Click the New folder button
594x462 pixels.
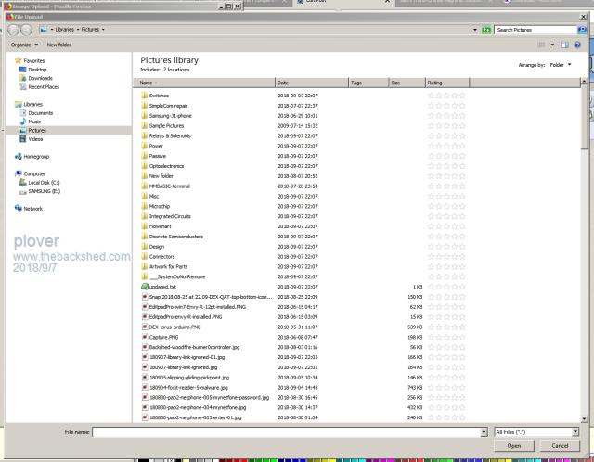(60, 45)
